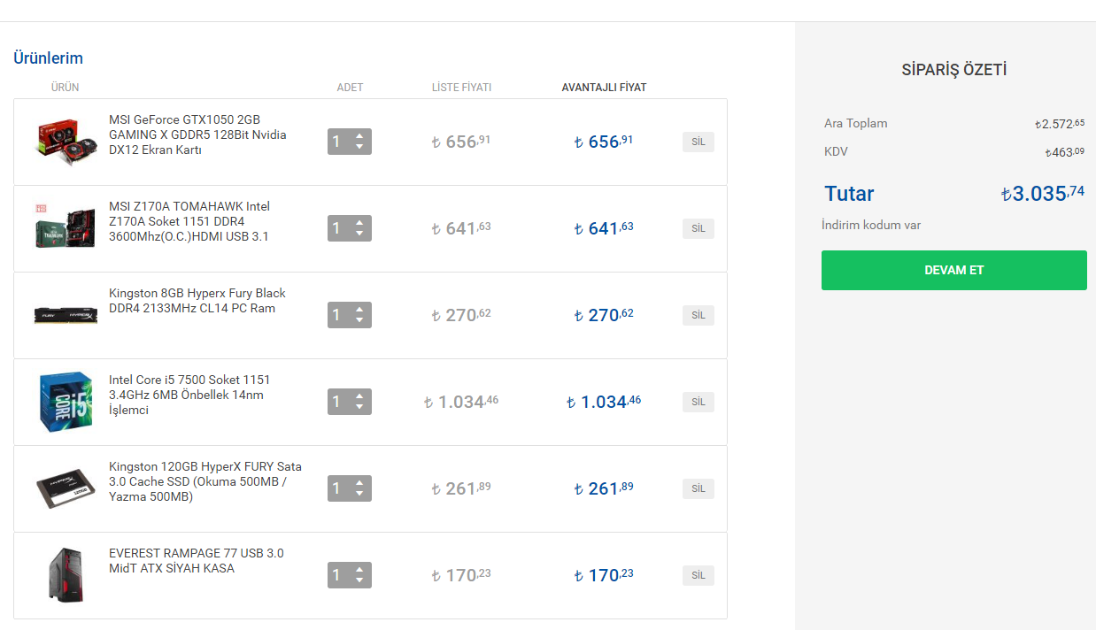Click the Kingston RAM quantity field
1096x630 pixels.
(x=338, y=315)
